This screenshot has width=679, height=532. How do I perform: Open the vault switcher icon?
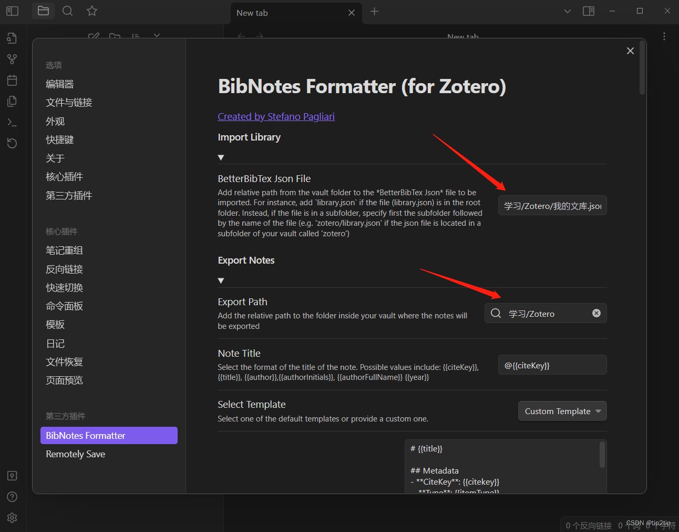click(x=12, y=476)
